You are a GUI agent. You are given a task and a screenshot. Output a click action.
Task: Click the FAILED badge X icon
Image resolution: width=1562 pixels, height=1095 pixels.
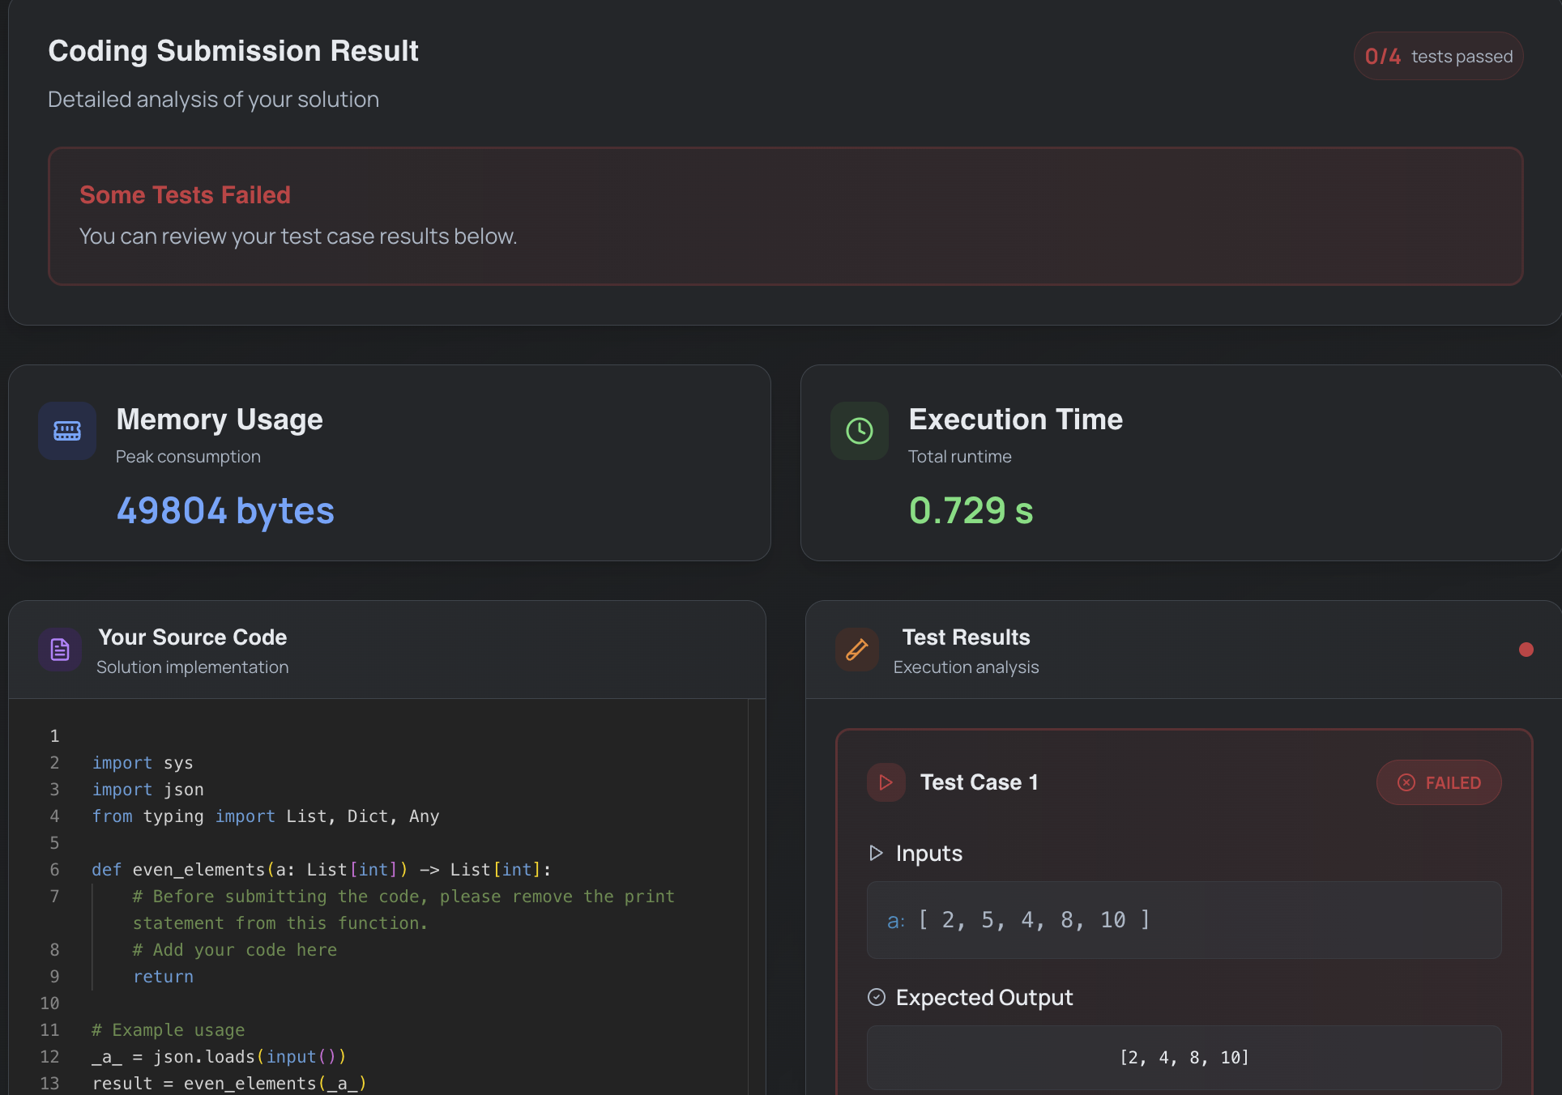[x=1406, y=782]
